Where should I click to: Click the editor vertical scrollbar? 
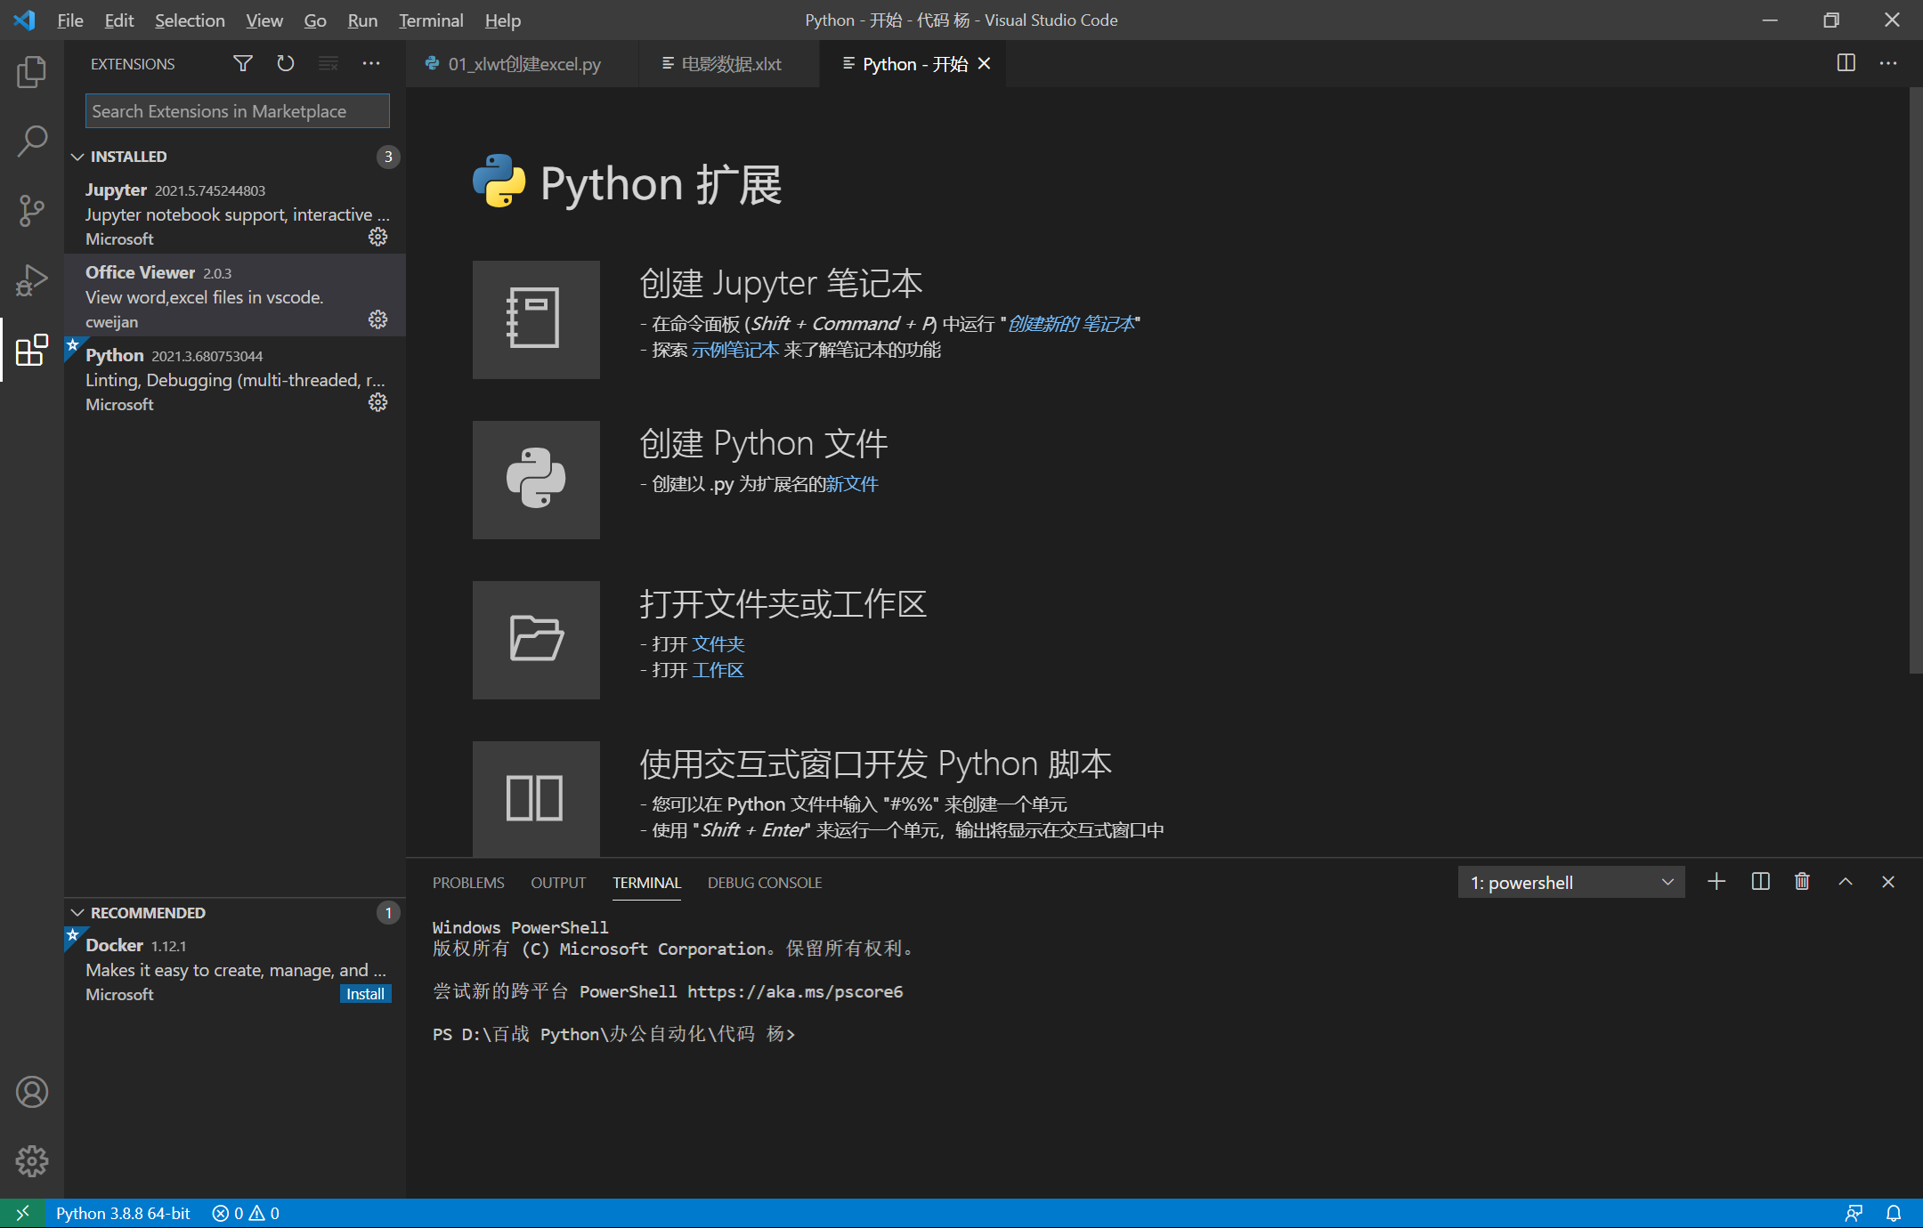pyautogui.click(x=1916, y=381)
